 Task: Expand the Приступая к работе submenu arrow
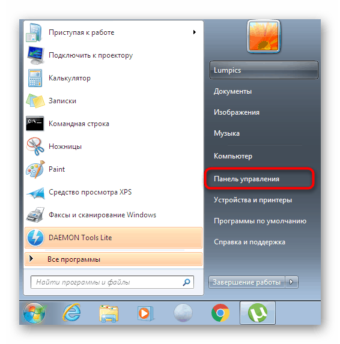[194, 32]
